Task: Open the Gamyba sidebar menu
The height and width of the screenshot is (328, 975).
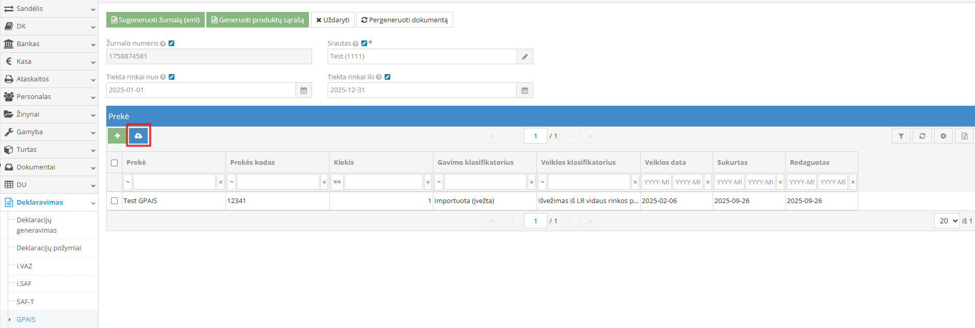Action: point(49,132)
